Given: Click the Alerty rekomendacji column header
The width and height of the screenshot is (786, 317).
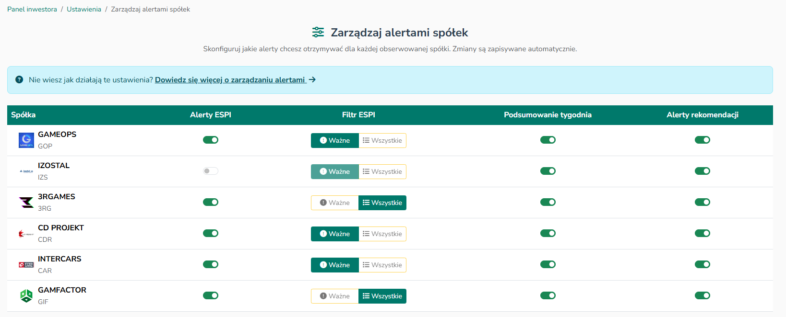Looking at the screenshot, I should click(x=703, y=115).
